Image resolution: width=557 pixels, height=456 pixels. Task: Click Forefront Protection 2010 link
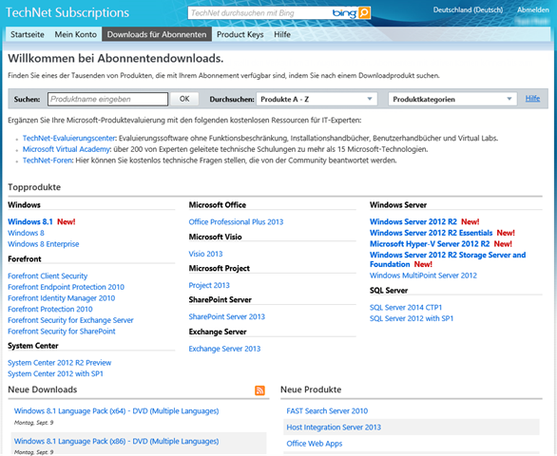(50, 309)
